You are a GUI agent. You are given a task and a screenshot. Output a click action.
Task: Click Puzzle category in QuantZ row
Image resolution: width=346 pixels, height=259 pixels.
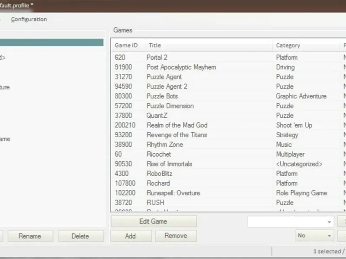285,116
